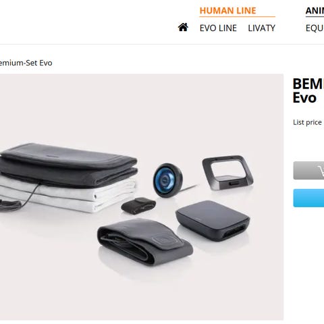Click the shopping cart icon on gray button
Image resolution: width=324 pixels, height=324 pixels.
[x=321, y=171]
